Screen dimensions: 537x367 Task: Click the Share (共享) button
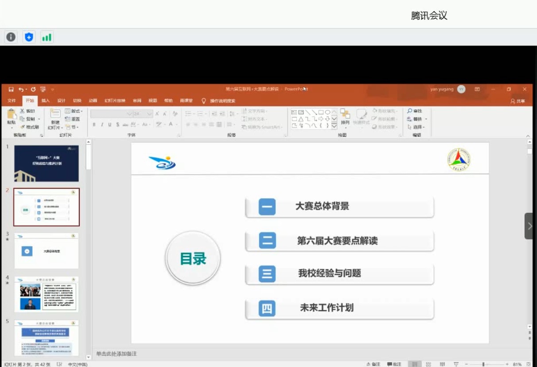tap(518, 101)
